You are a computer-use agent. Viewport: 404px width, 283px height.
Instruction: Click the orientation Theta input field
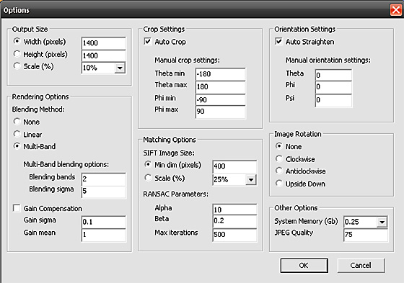333,75
